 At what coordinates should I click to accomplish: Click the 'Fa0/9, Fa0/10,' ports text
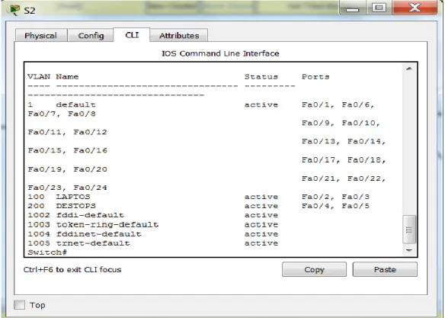341,123
